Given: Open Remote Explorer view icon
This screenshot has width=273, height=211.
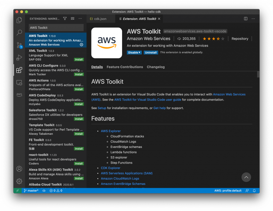Looking at the screenshot, I should pyautogui.click(x=19, y=82).
